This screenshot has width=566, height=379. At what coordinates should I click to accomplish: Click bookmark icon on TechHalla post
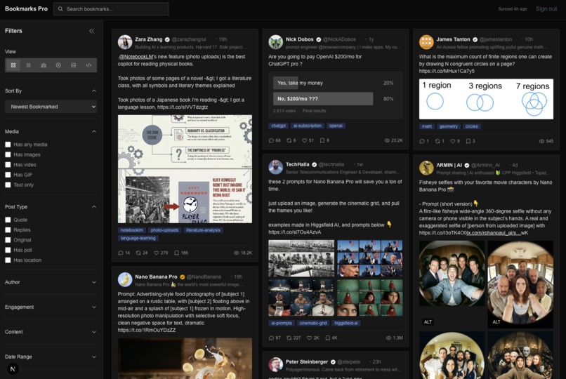click(328, 338)
